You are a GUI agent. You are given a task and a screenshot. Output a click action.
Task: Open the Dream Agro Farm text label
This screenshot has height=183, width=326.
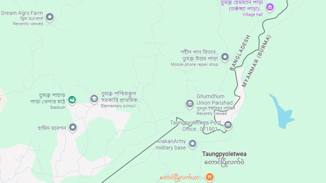(22, 13)
